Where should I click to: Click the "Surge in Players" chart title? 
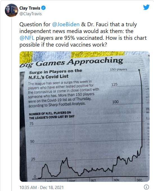55,74
